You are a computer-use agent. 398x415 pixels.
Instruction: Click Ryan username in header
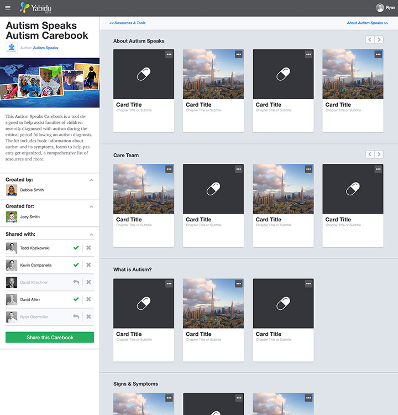[x=390, y=8]
